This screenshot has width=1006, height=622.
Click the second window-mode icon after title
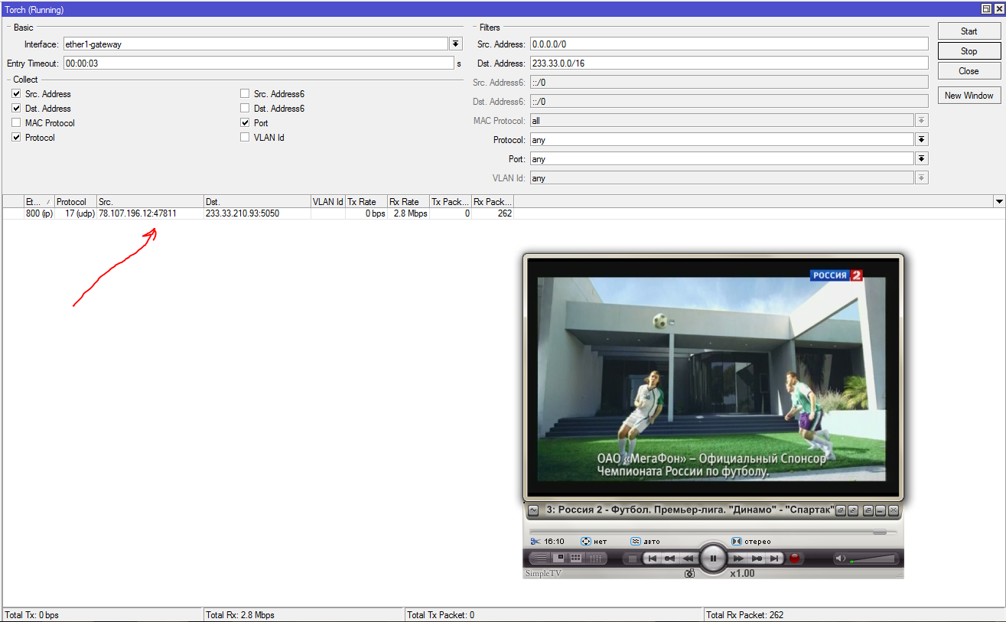(853, 510)
